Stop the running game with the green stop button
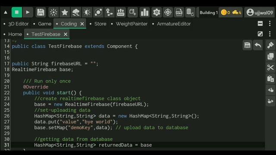Viewport: 276px width, 155px height. 17,12
